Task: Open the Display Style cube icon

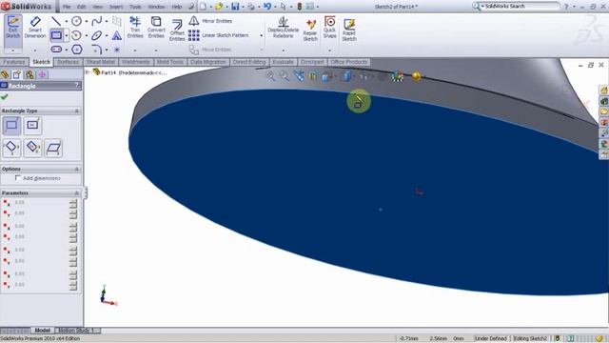Action: tap(346, 76)
